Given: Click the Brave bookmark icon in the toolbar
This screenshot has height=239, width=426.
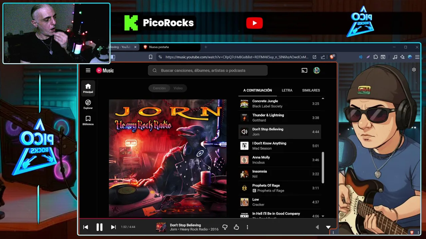Looking at the screenshot, I should pyautogui.click(x=150, y=57).
